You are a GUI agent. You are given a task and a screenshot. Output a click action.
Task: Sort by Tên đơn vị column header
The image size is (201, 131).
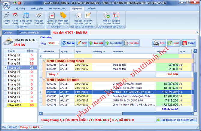click(x=134, y=51)
